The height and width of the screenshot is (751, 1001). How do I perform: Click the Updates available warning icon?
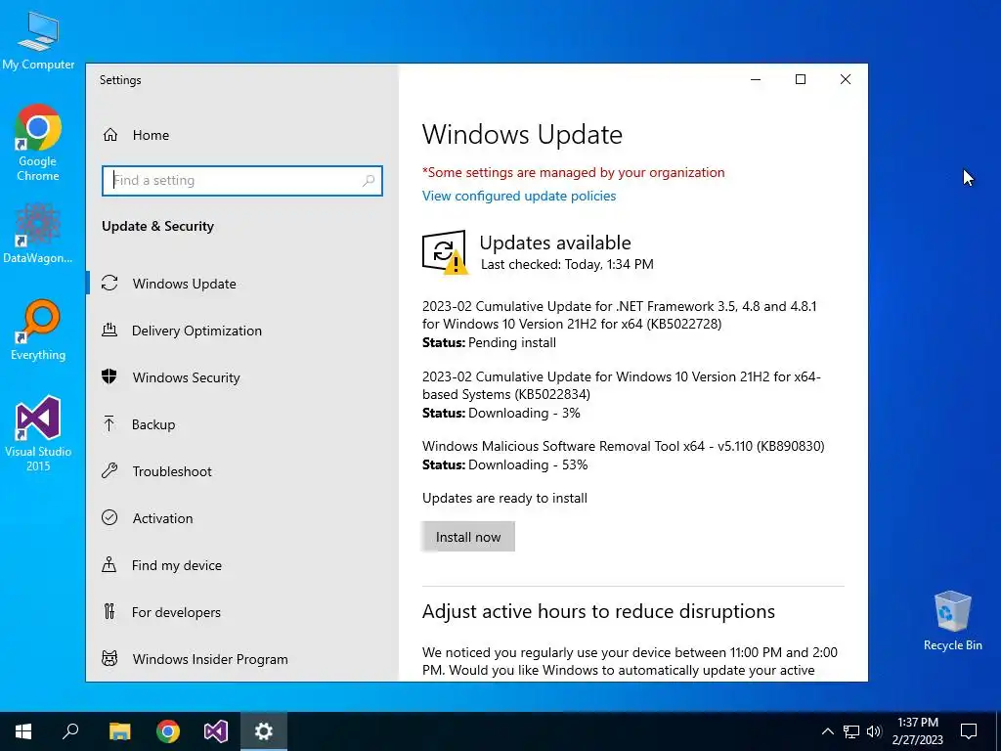click(x=445, y=252)
